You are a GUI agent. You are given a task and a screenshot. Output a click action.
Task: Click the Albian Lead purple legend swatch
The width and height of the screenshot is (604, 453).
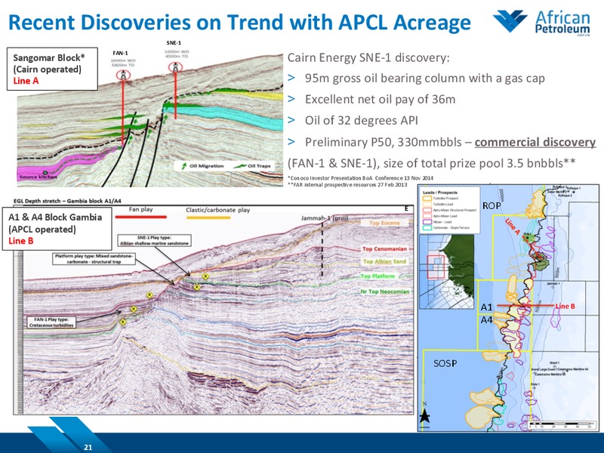(427, 222)
